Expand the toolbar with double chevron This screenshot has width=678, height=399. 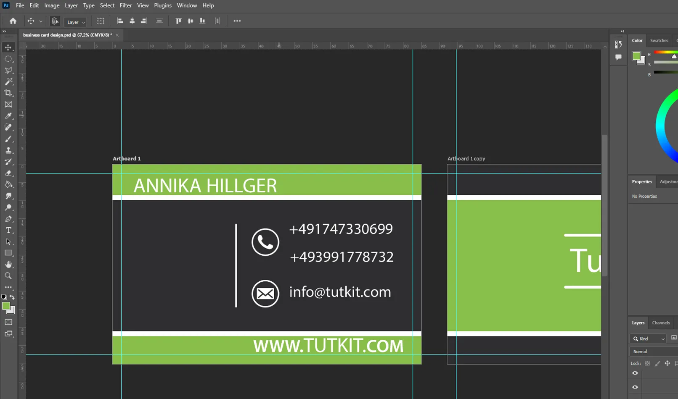click(4, 31)
